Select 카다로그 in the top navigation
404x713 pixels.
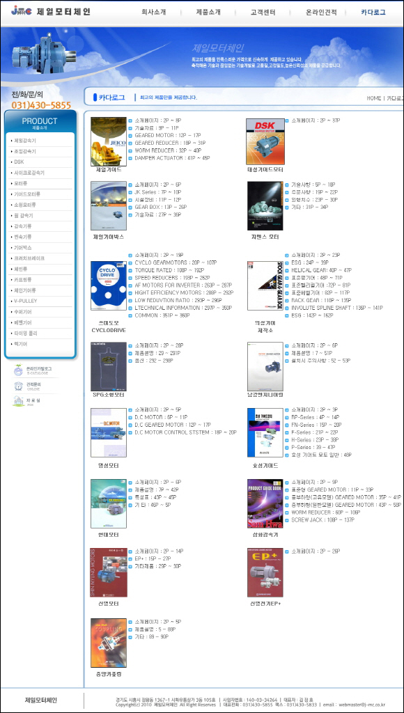(x=373, y=13)
